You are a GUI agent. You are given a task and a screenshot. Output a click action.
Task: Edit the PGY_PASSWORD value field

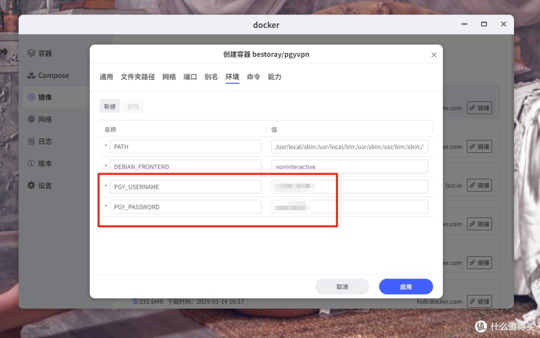click(x=349, y=207)
